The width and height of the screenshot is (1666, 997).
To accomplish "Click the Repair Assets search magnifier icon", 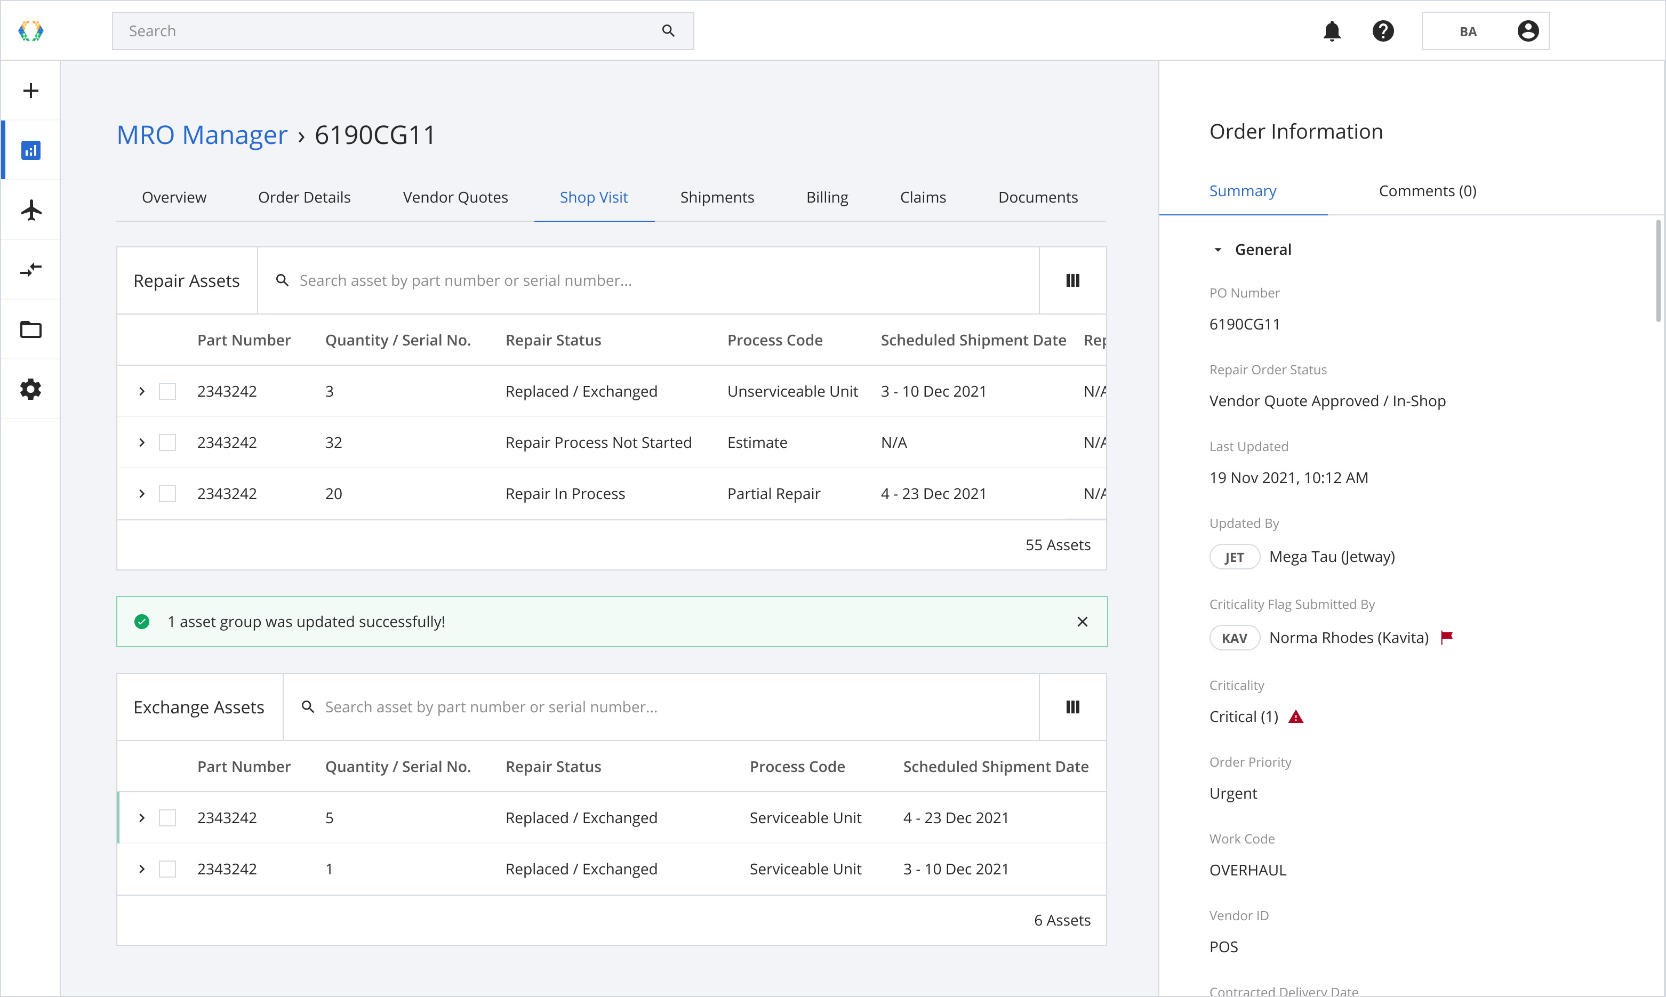I will (282, 281).
